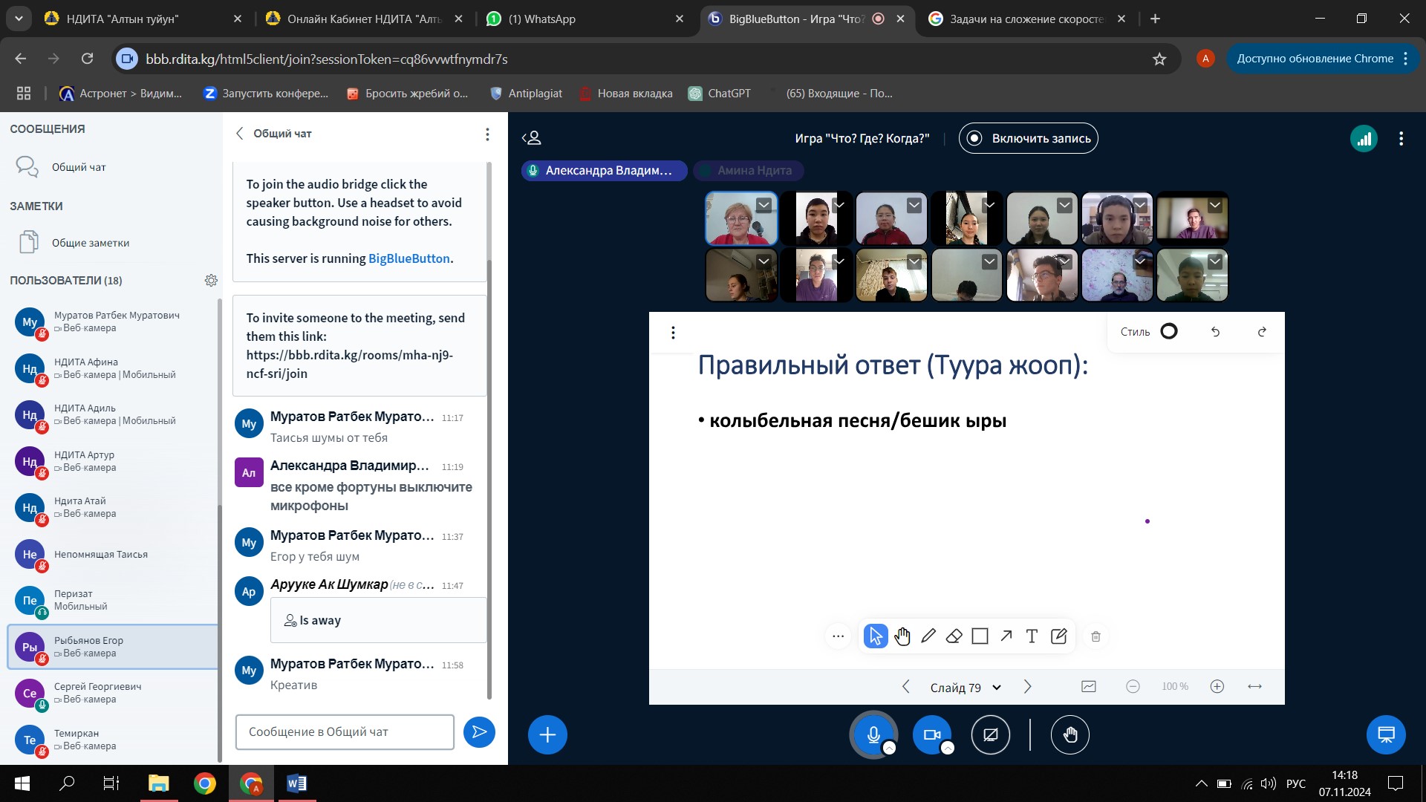Zoom in on the presentation slide
The height and width of the screenshot is (802, 1426).
1217,687
